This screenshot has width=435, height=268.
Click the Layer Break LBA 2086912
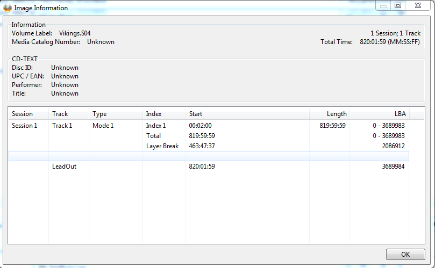[x=393, y=146]
